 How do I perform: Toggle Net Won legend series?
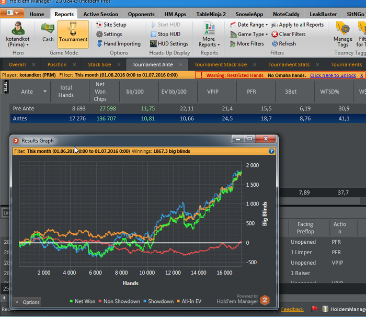(x=83, y=301)
